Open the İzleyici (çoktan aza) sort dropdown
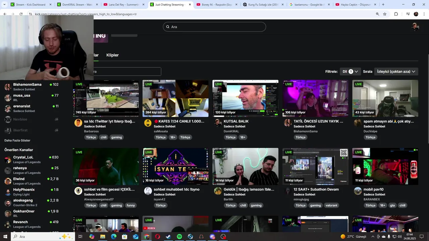The height and width of the screenshot is (241, 429). tap(396, 71)
